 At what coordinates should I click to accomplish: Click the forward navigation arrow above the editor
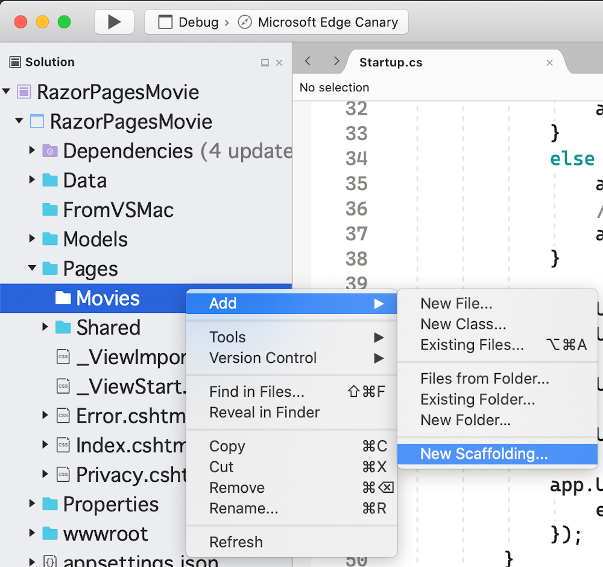(336, 61)
